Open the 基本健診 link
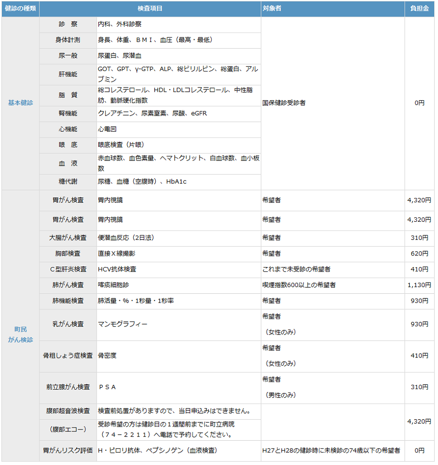Screen dimensions: 438x465 20,103
